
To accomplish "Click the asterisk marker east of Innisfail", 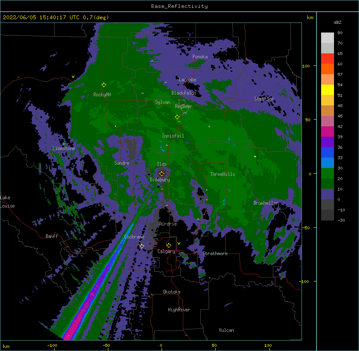I will click(x=209, y=127).
